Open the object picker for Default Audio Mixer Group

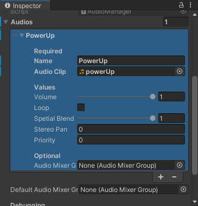(183, 189)
